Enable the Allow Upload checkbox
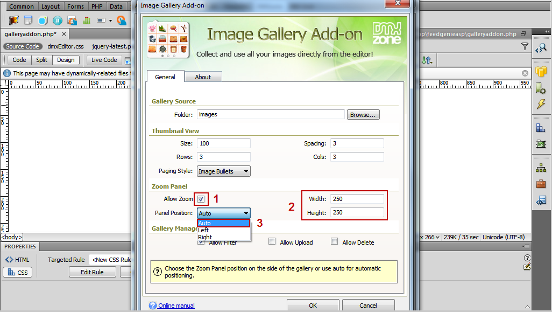 pyautogui.click(x=272, y=241)
